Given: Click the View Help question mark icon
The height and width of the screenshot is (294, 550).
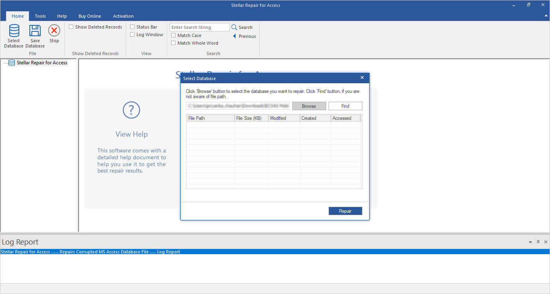Looking at the screenshot, I should [x=131, y=110].
